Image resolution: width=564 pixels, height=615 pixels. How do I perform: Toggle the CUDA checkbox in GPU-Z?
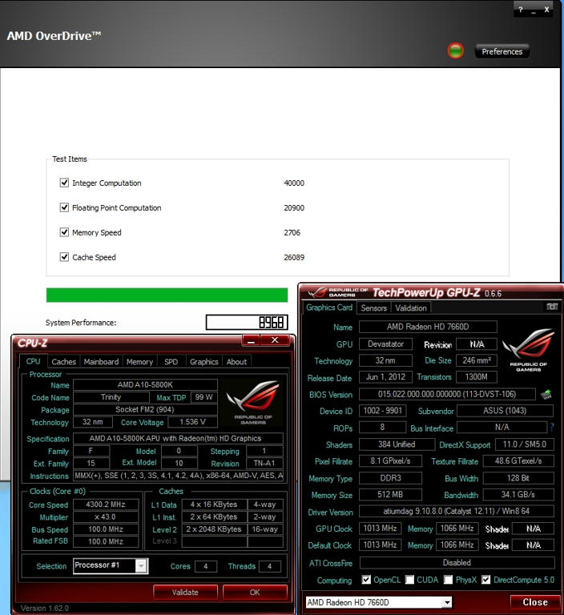[409, 580]
